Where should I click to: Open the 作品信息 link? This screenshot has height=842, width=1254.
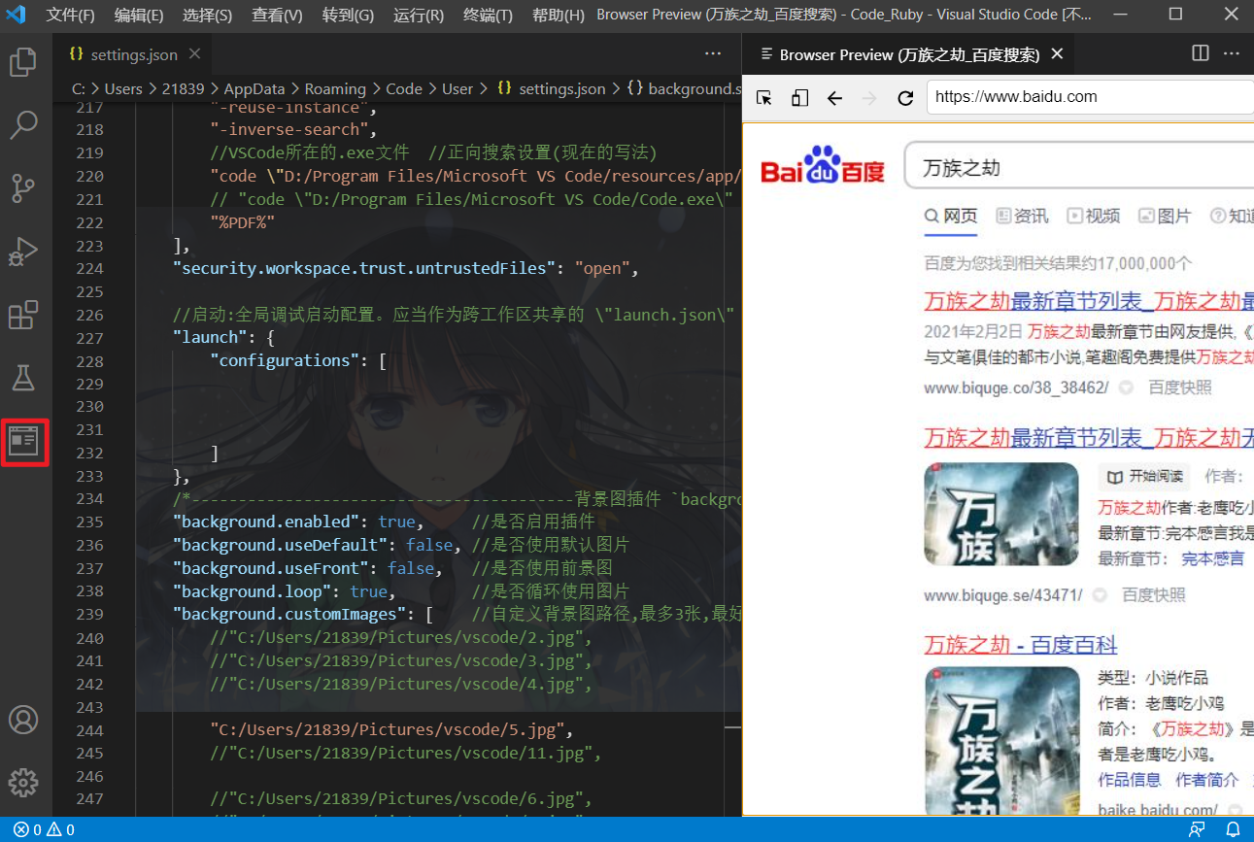coord(1130,779)
